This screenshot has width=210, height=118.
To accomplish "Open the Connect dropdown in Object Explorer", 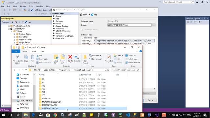I will pos(6,22).
